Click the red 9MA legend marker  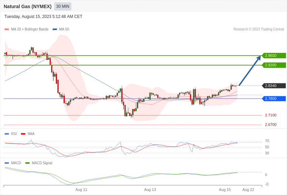point(23,134)
